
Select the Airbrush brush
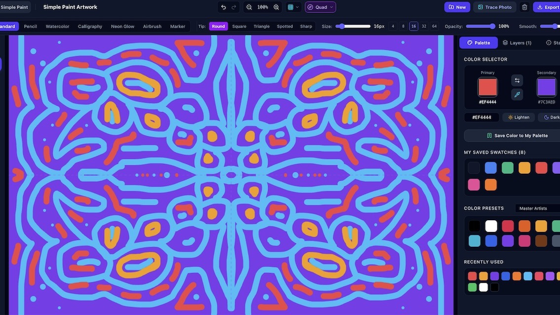(152, 27)
